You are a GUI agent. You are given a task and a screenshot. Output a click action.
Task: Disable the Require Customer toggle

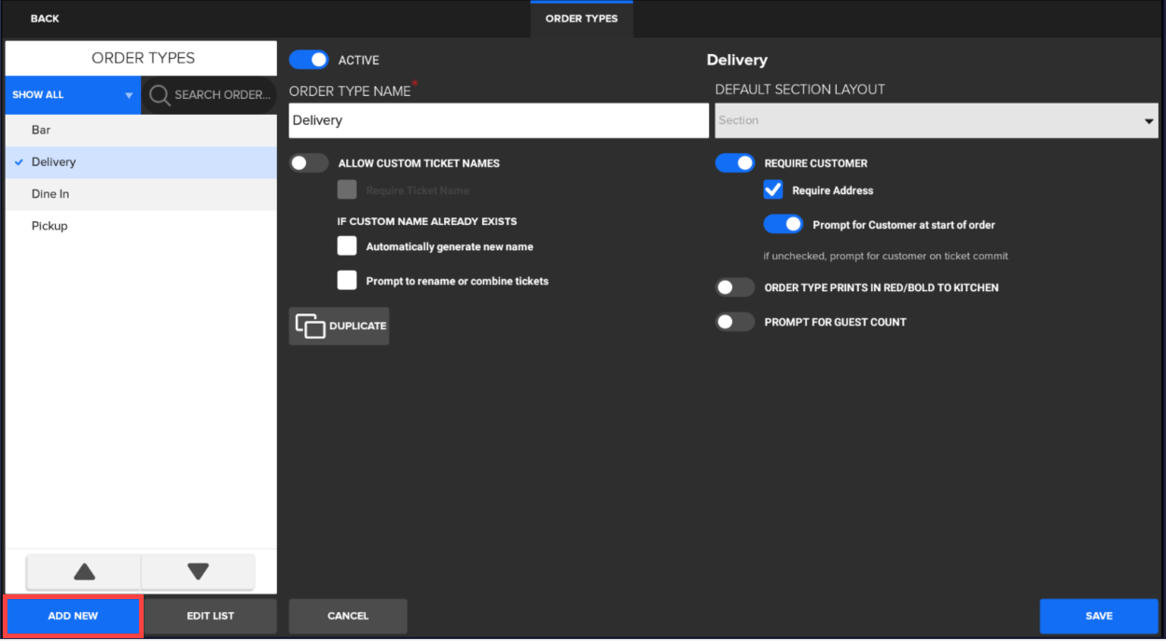click(735, 163)
